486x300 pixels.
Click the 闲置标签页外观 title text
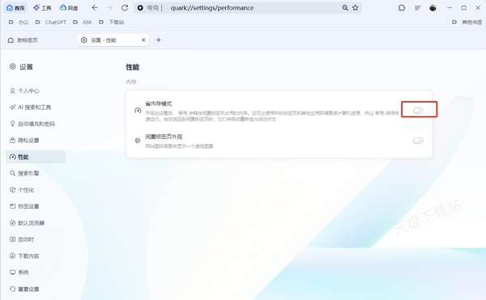click(164, 137)
